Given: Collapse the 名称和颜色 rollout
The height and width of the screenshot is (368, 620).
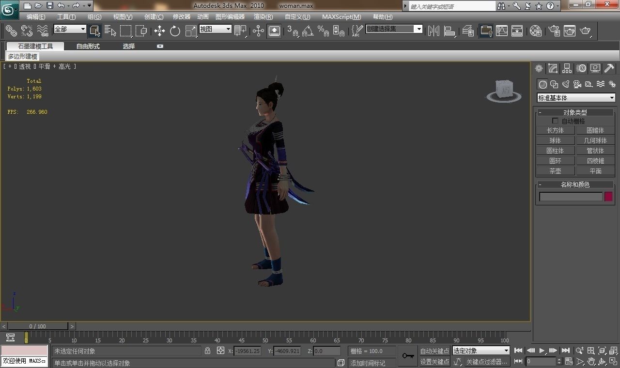Looking at the screenshot, I should point(575,184).
